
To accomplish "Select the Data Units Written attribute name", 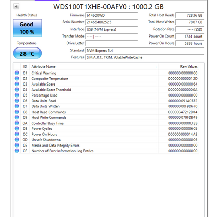I will [45, 106].
